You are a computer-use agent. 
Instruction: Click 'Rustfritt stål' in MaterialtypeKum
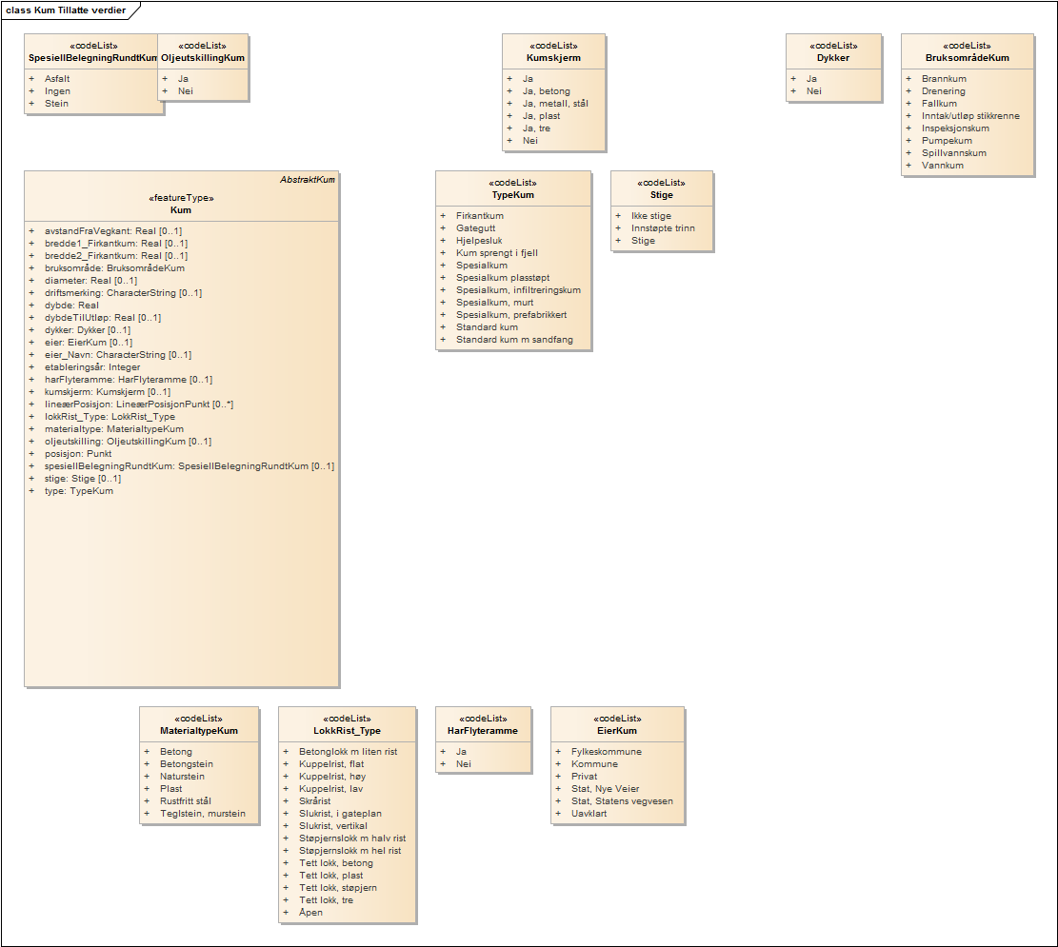click(x=186, y=801)
